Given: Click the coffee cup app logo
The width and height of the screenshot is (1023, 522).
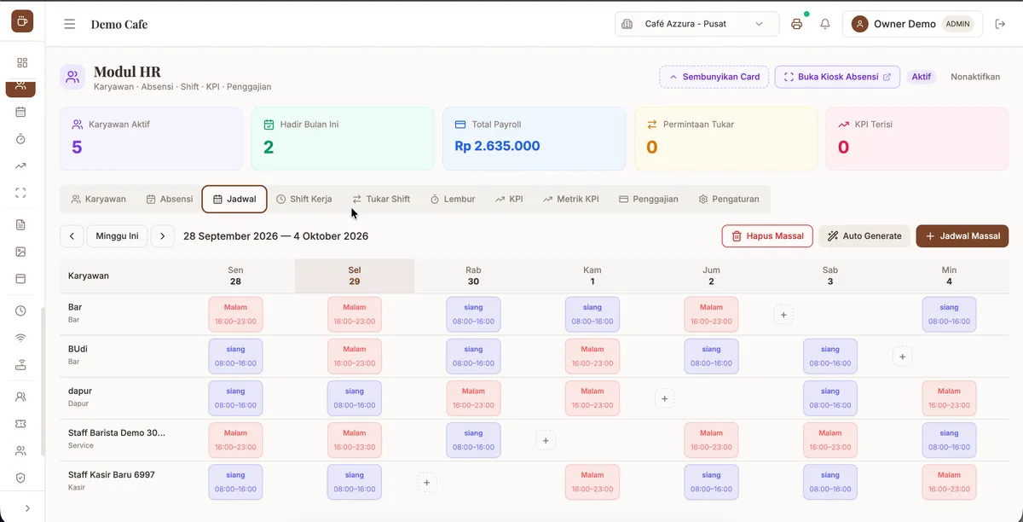Looking at the screenshot, I should pyautogui.click(x=22, y=21).
